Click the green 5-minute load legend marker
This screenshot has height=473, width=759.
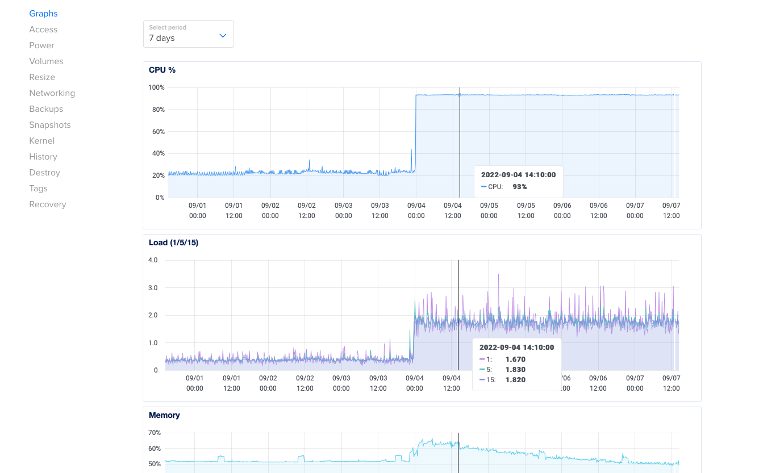[x=482, y=369]
